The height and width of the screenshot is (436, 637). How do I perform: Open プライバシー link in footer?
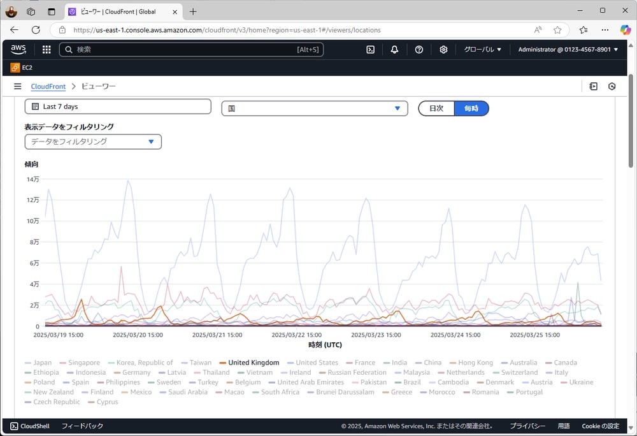527,426
